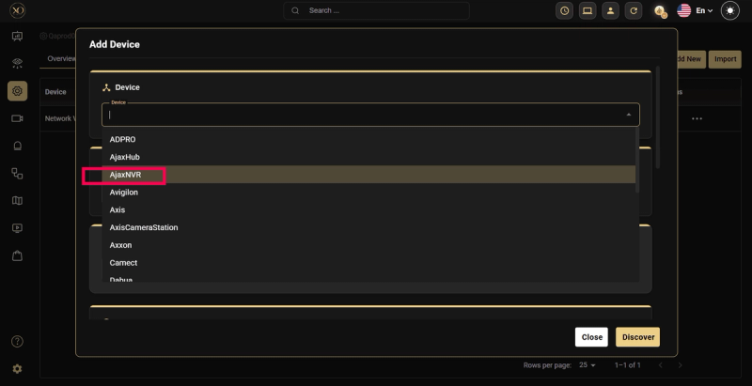Open the video playback icon in sidebar

coord(17,228)
